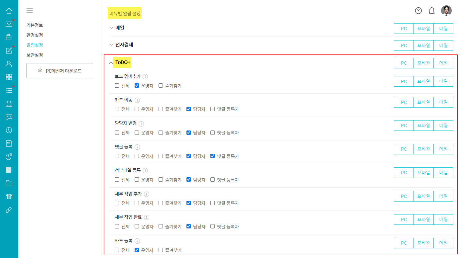The image size is (461, 258).
Task: Click 모바일 button for 첨부파일 등록
Action: pyautogui.click(x=423, y=173)
